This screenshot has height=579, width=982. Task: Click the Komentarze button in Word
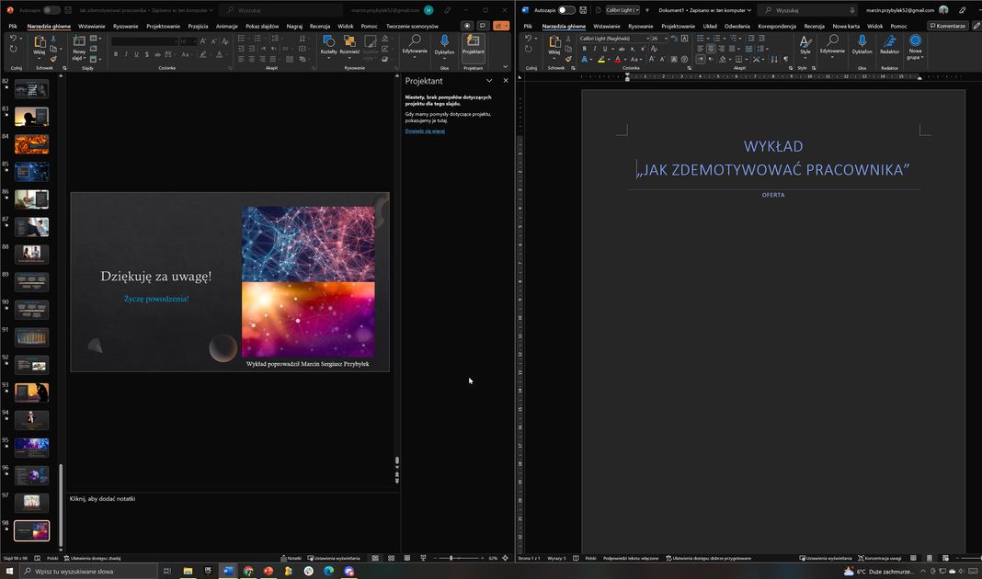947,26
